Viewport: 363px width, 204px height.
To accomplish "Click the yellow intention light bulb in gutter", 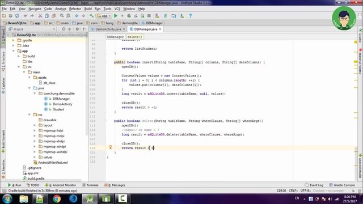I will (x=111, y=147).
